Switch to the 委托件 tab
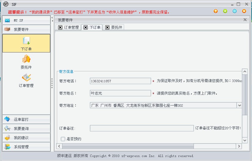 [x=117, y=27]
